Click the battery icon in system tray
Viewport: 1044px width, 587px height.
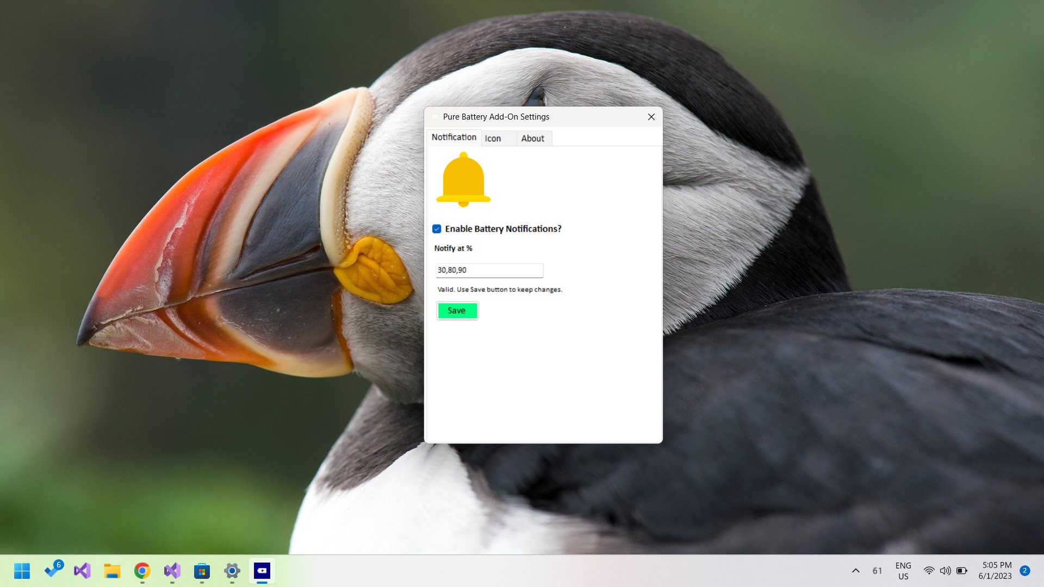(x=962, y=571)
